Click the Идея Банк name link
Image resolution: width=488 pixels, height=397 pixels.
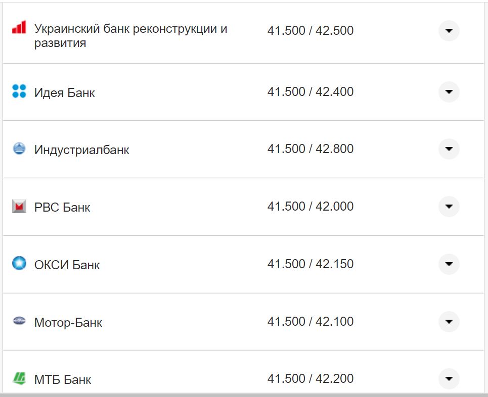[x=63, y=92]
